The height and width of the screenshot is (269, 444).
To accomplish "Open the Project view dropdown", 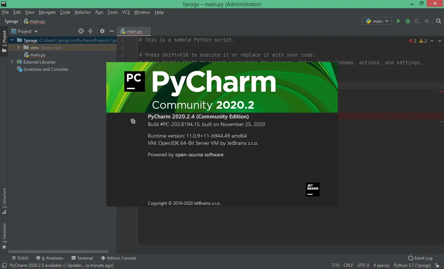I will point(25,31).
